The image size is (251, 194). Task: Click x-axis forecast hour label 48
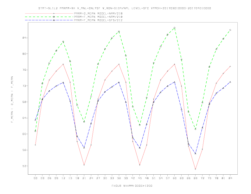pos(147,178)
